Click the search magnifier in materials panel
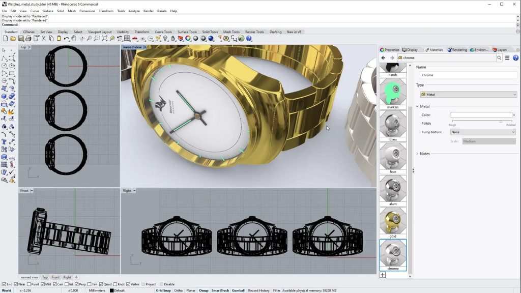The height and width of the screenshot is (293, 521). (x=499, y=58)
